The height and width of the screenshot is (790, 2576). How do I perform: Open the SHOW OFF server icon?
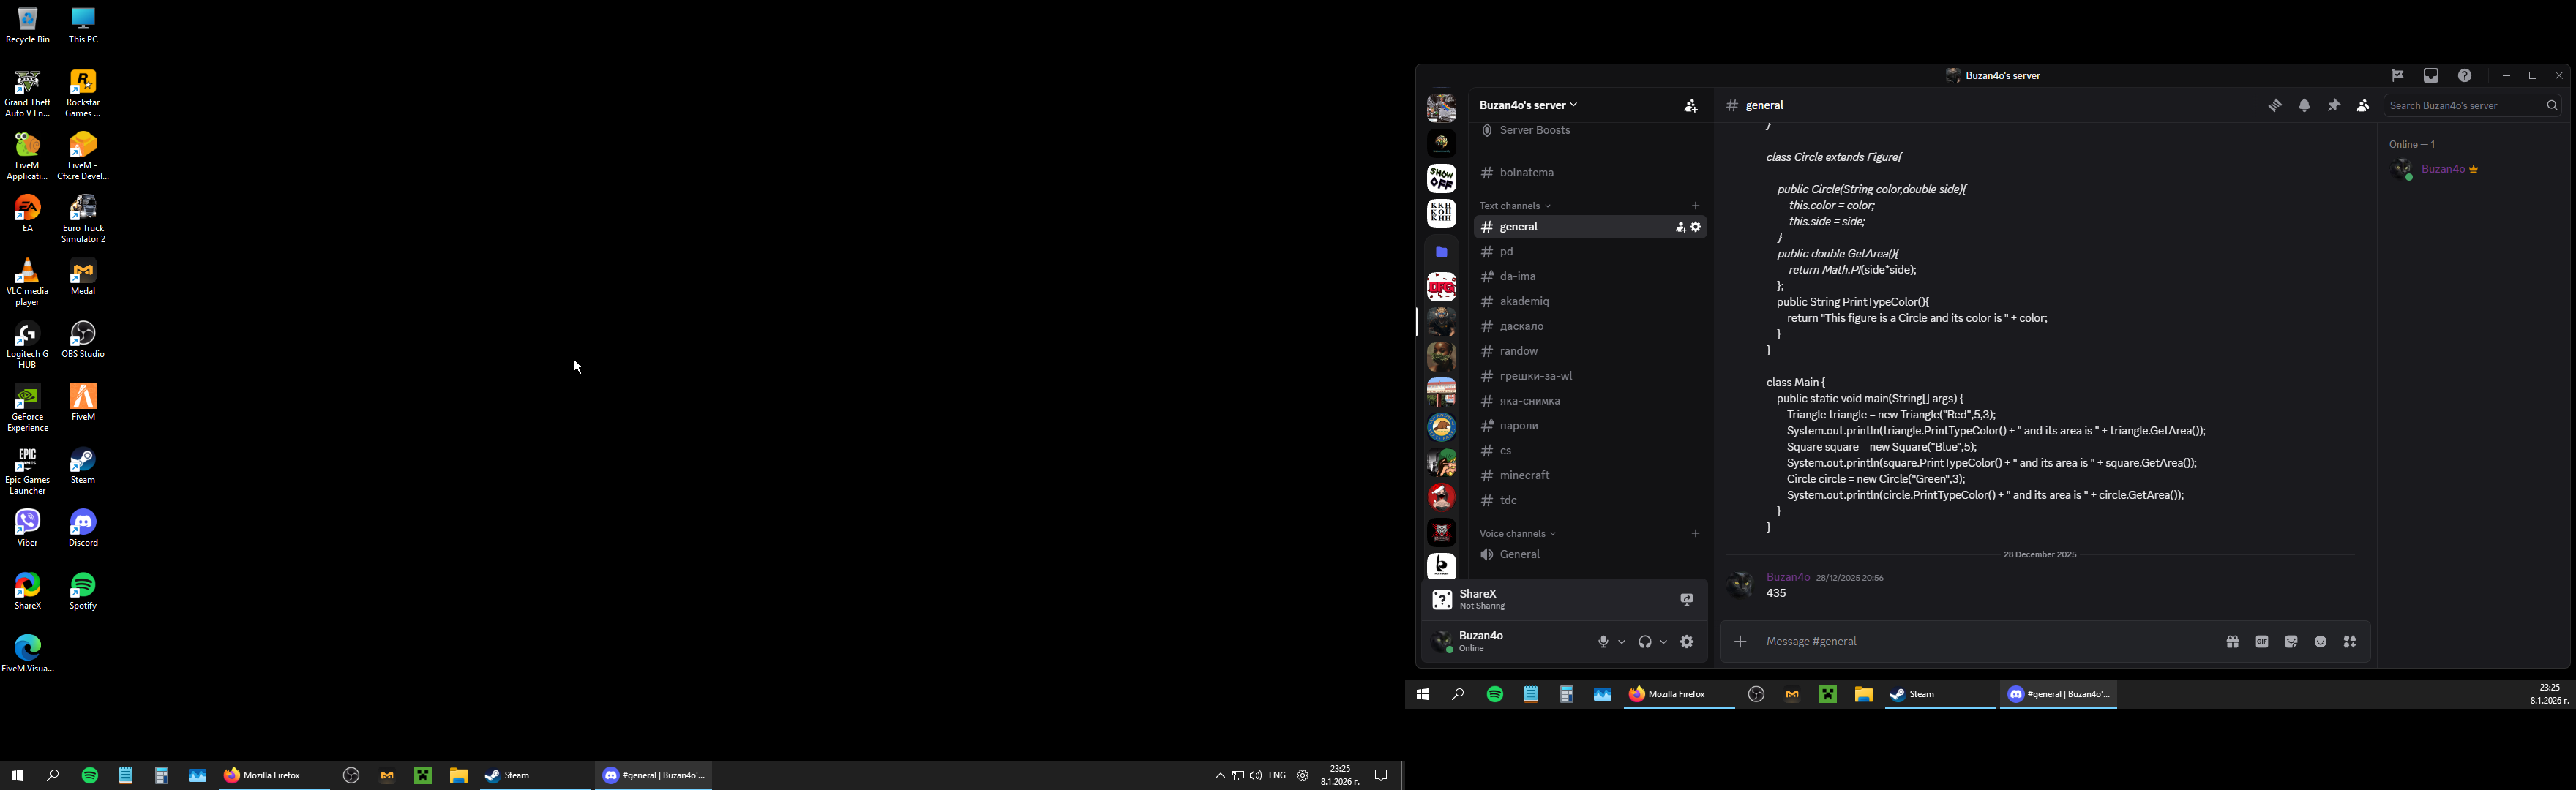click(1442, 179)
